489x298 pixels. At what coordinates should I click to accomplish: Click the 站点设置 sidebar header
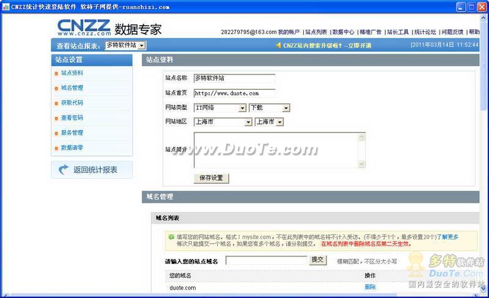click(92, 60)
